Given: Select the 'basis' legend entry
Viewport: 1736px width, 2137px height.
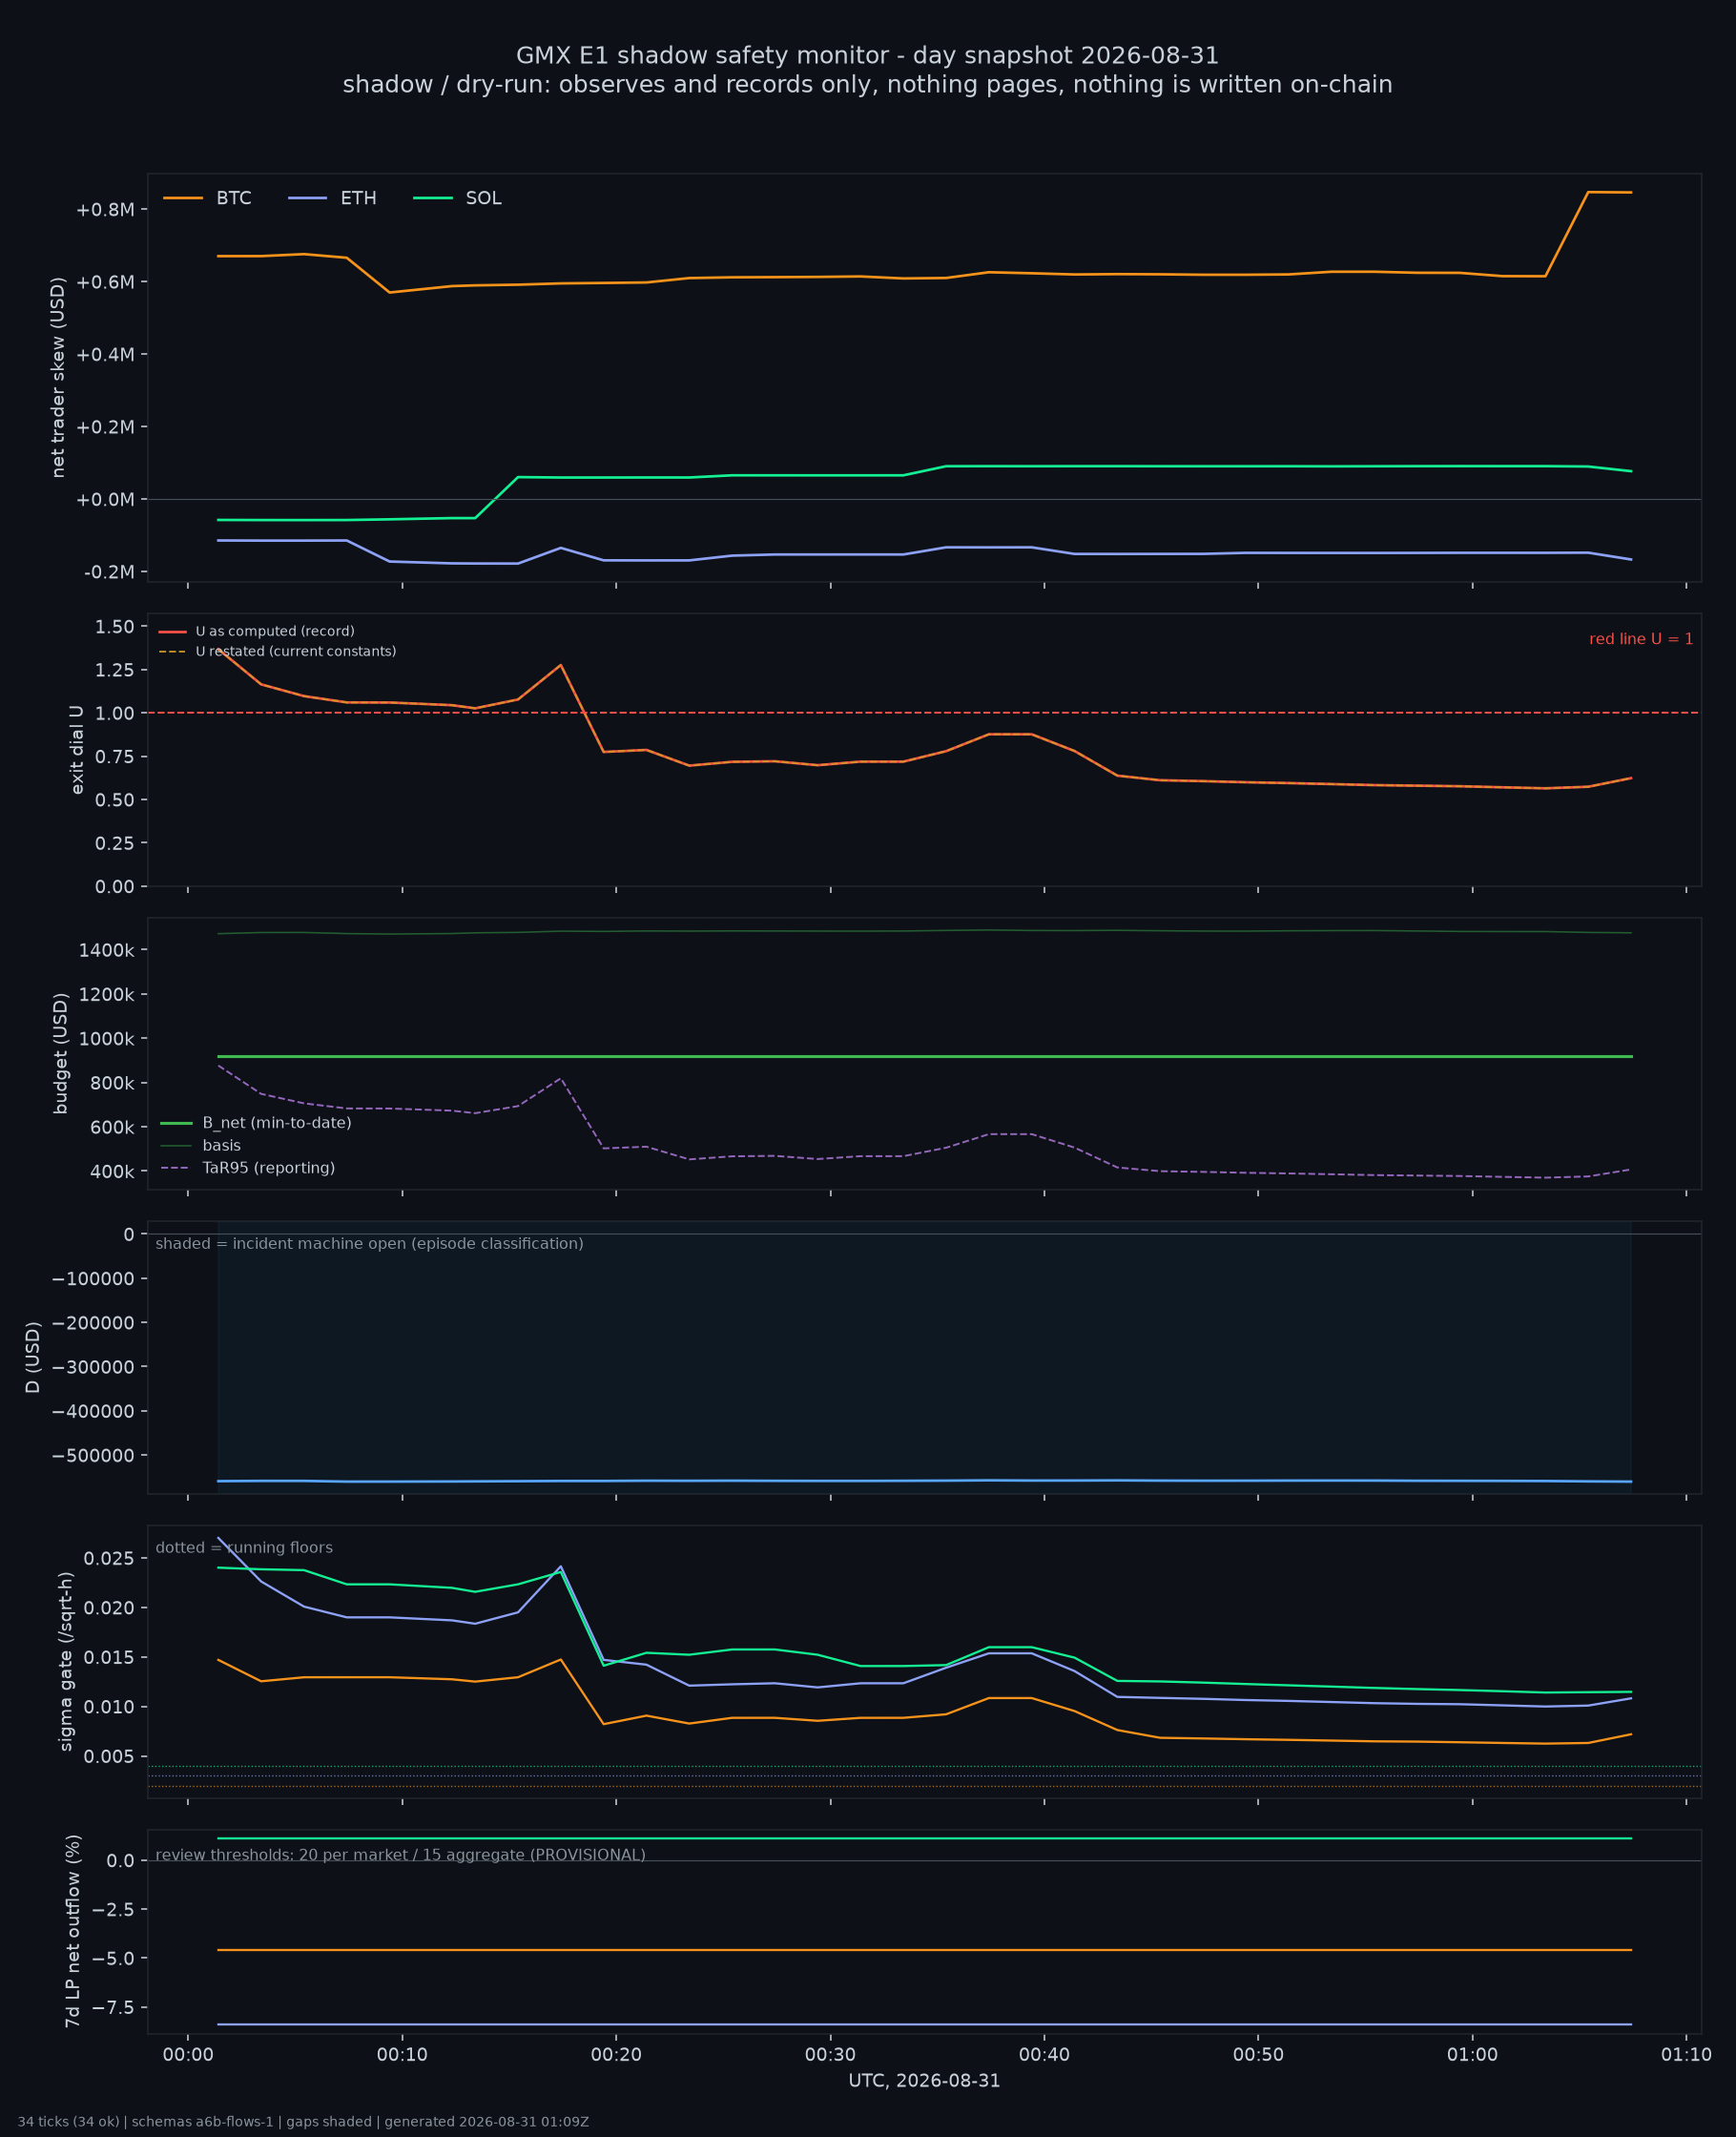Looking at the screenshot, I should click(x=200, y=1145).
